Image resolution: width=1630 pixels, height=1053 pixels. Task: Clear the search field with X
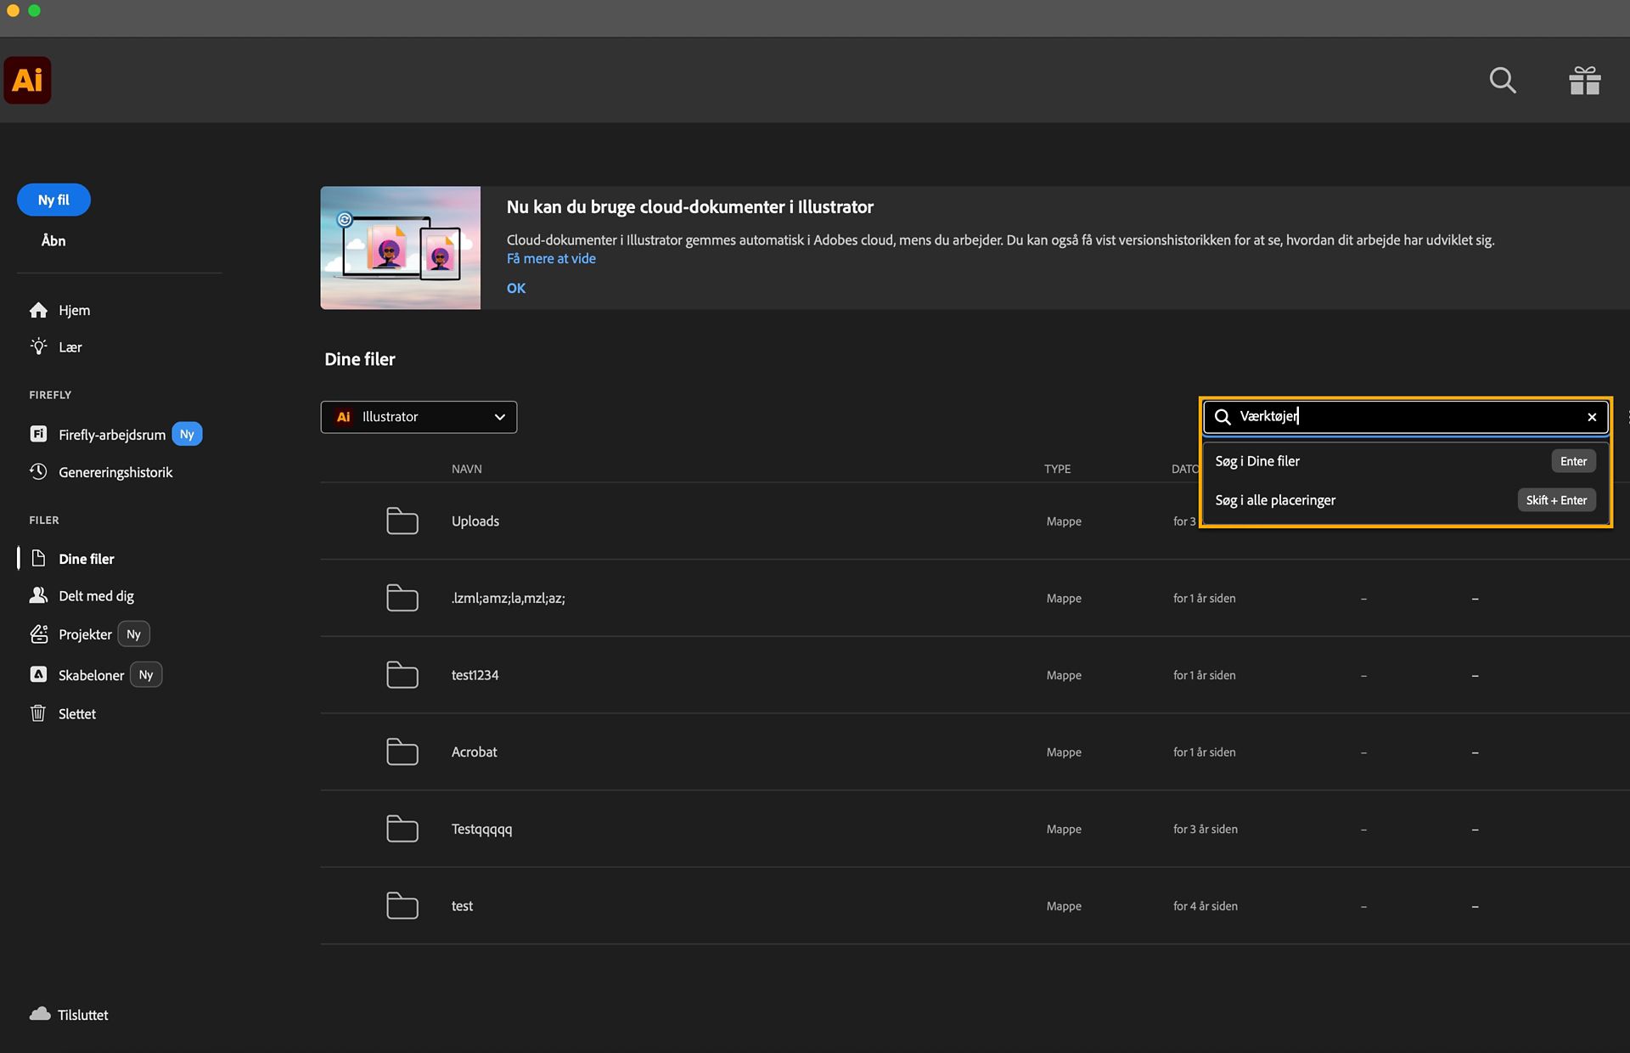[1592, 417]
